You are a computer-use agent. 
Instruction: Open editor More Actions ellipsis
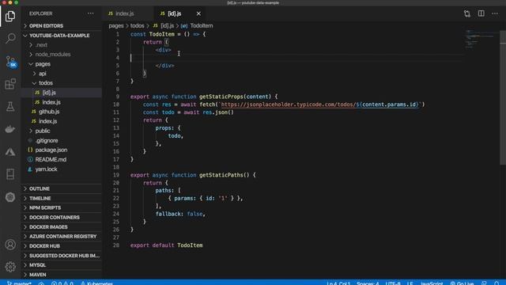(495, 13)
